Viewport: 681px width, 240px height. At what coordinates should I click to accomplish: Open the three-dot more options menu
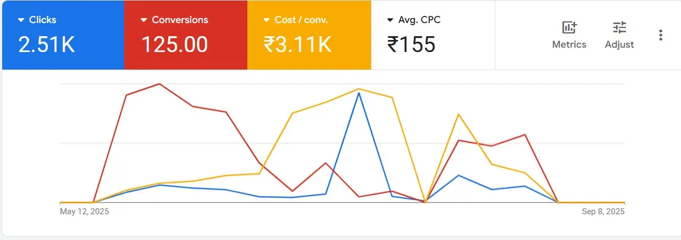(x=661, y=35)
